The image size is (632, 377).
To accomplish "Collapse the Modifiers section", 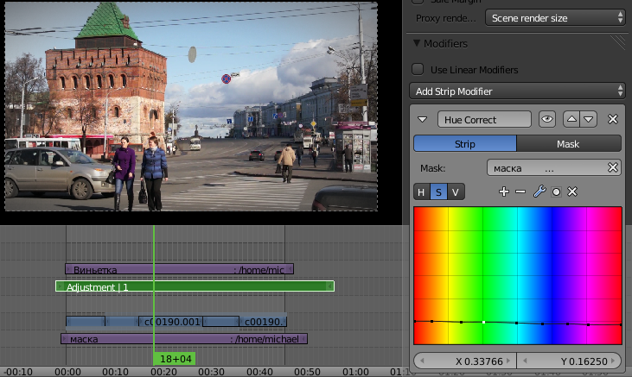I will tap(417, 43).
